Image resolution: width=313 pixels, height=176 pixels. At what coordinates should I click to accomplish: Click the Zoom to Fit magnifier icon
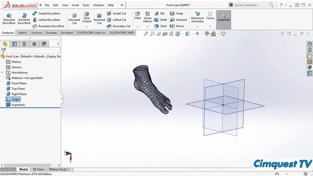(146, 34)
